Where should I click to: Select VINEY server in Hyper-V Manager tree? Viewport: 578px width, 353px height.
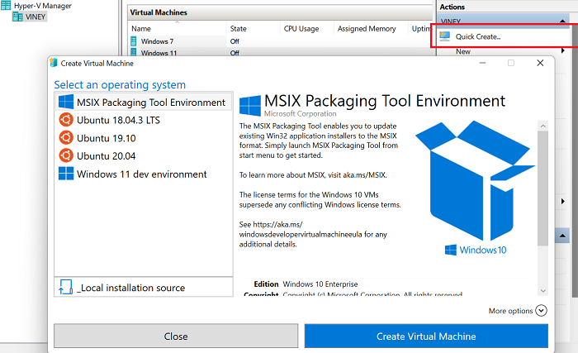[x=36, y=17]
